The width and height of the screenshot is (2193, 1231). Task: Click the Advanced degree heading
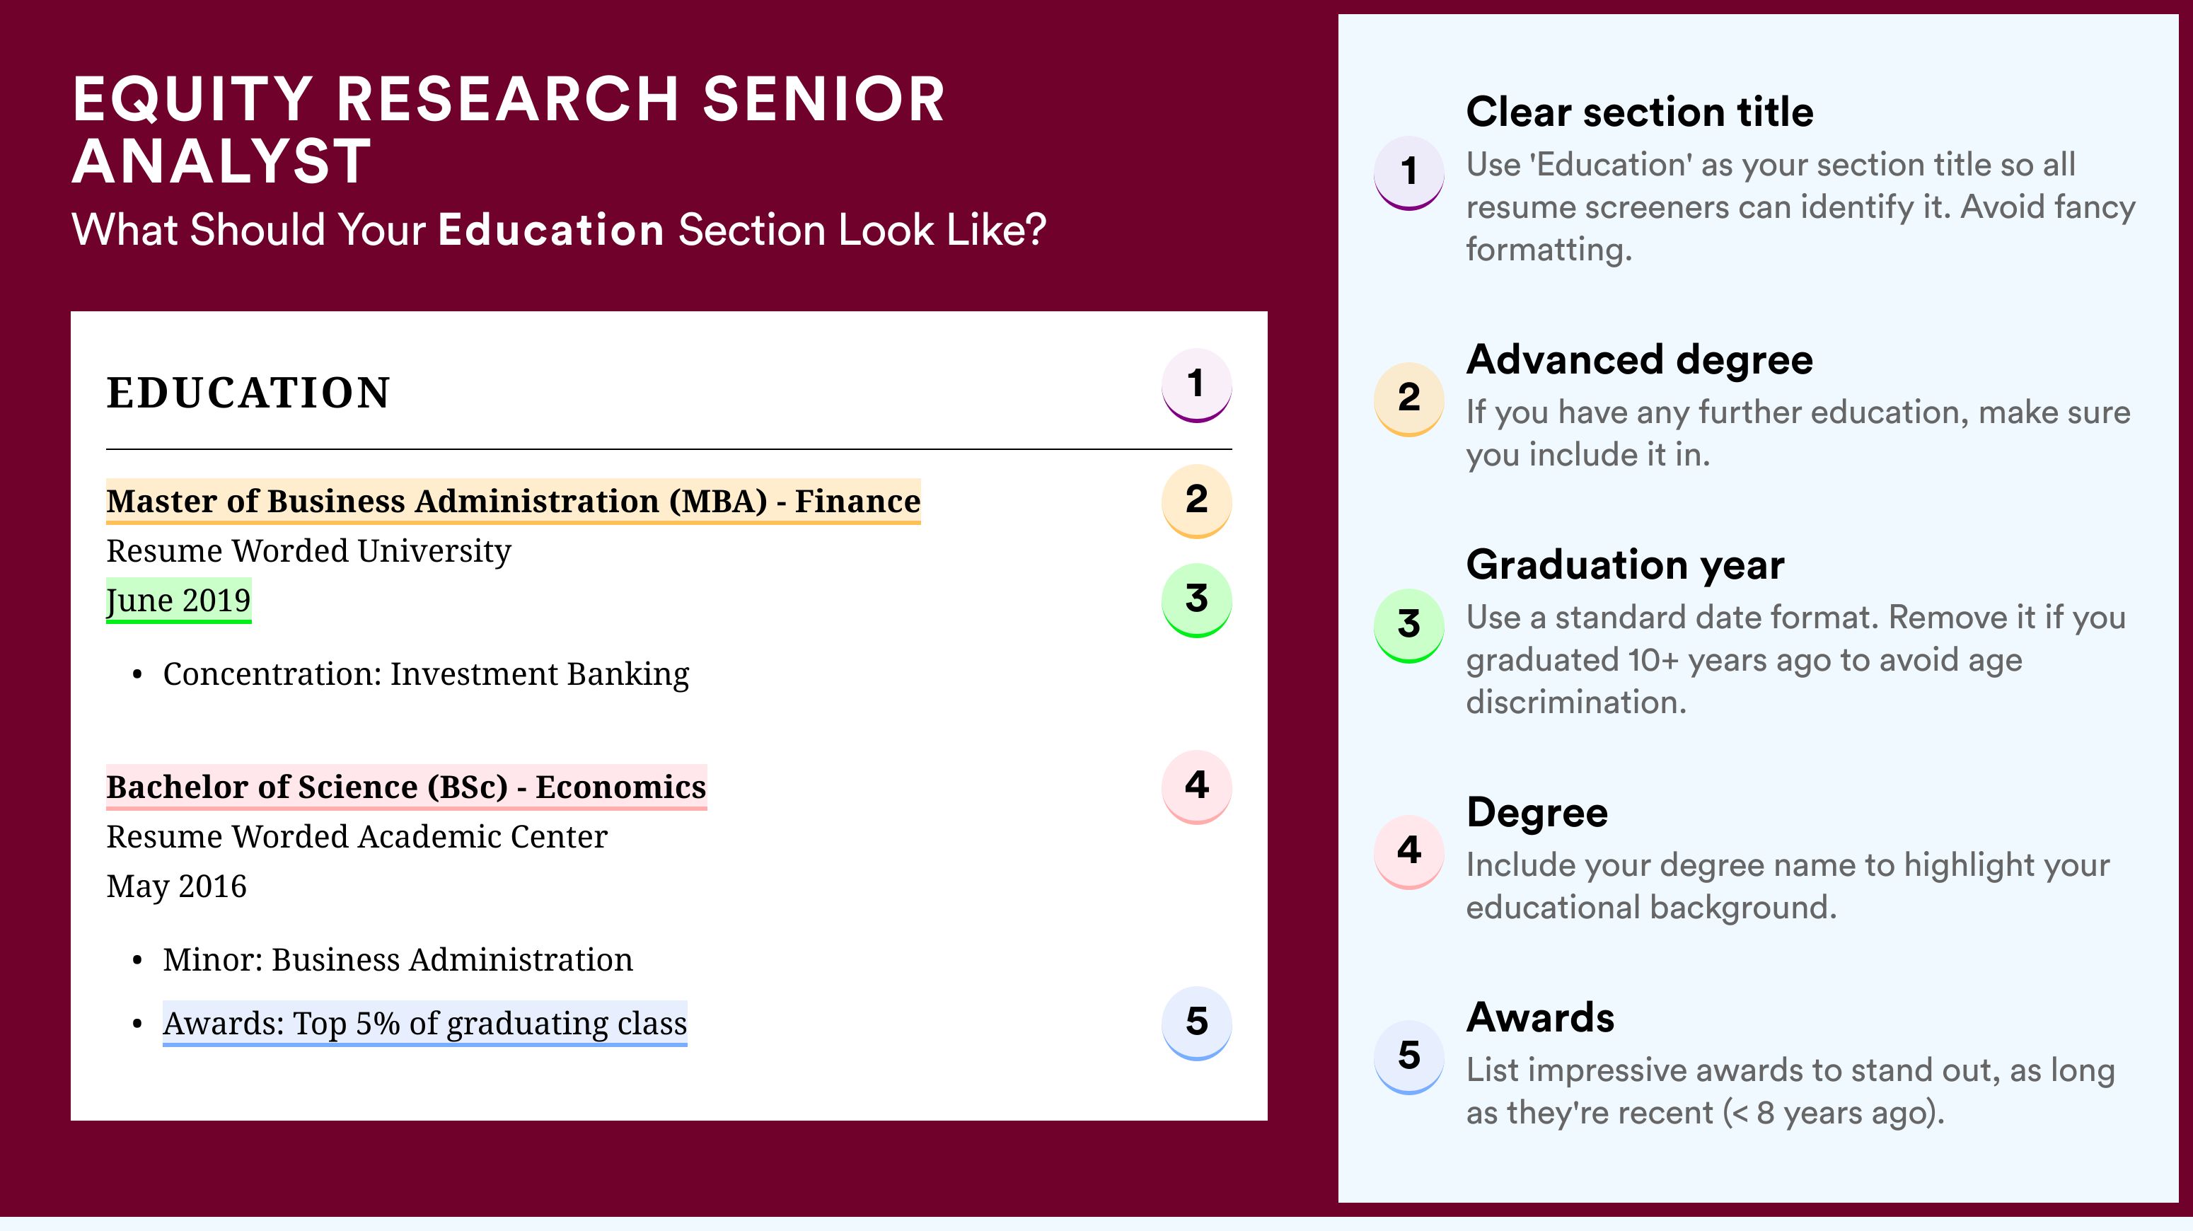pos(1640,360)
